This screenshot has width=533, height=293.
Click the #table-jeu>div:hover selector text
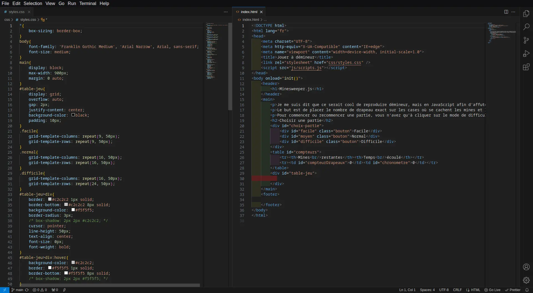43,258
